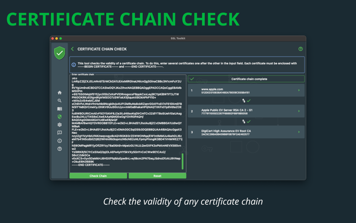Select the active shield tool icon in sidebar
Image resolution: width=356 pixels, height=223 pixels.
59,116
